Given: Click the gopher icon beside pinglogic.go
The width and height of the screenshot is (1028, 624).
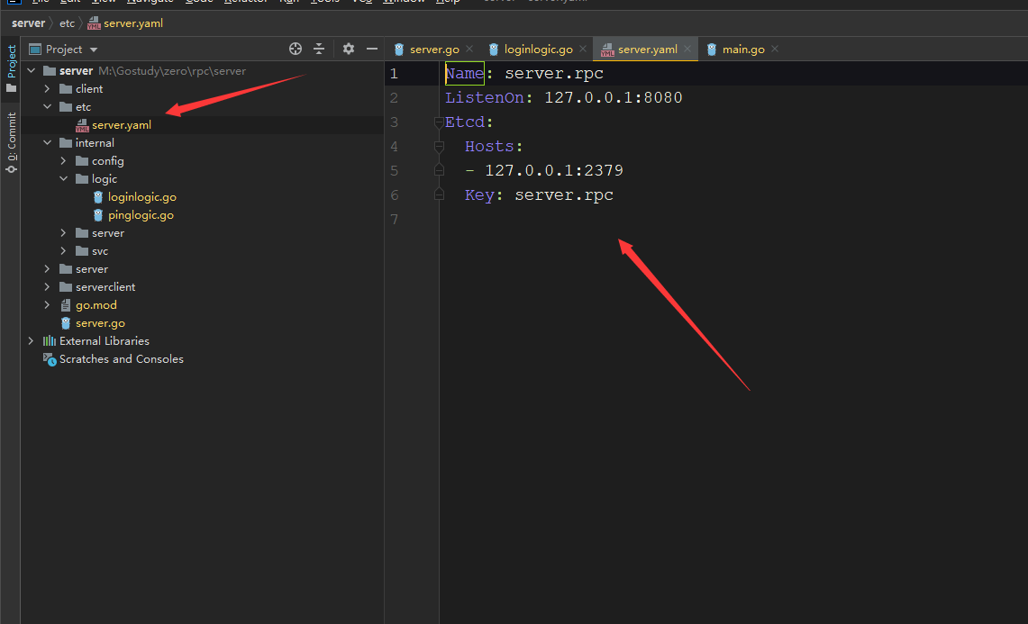Looking at the screenshot, I should pos(98,215).
